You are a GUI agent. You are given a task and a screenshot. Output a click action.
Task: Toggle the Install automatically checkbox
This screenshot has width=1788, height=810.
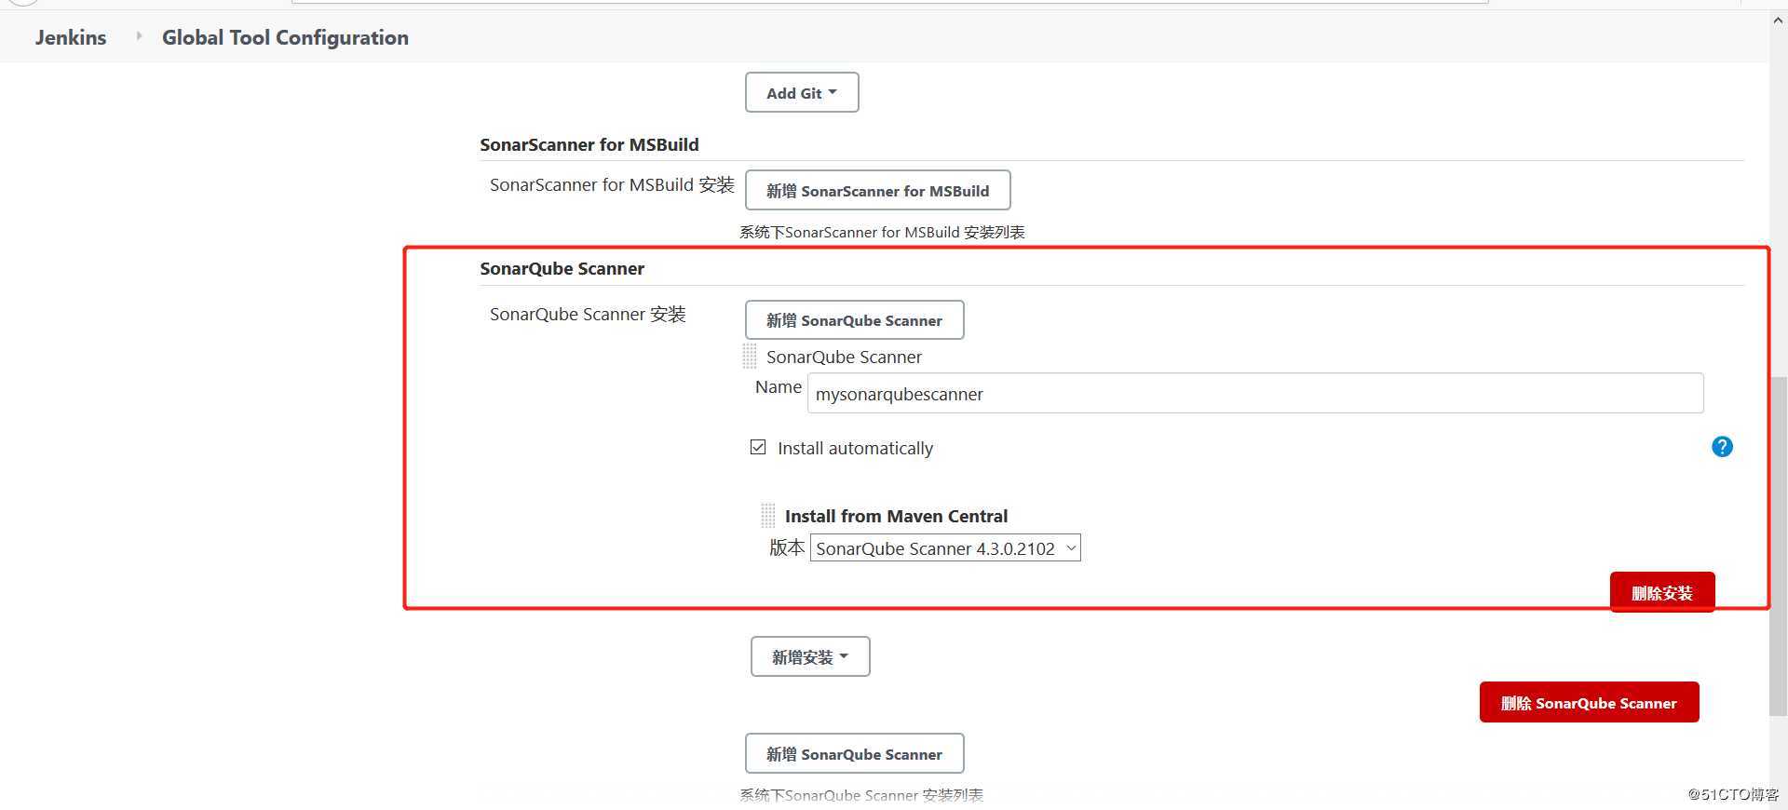click(x=758, y=447)
